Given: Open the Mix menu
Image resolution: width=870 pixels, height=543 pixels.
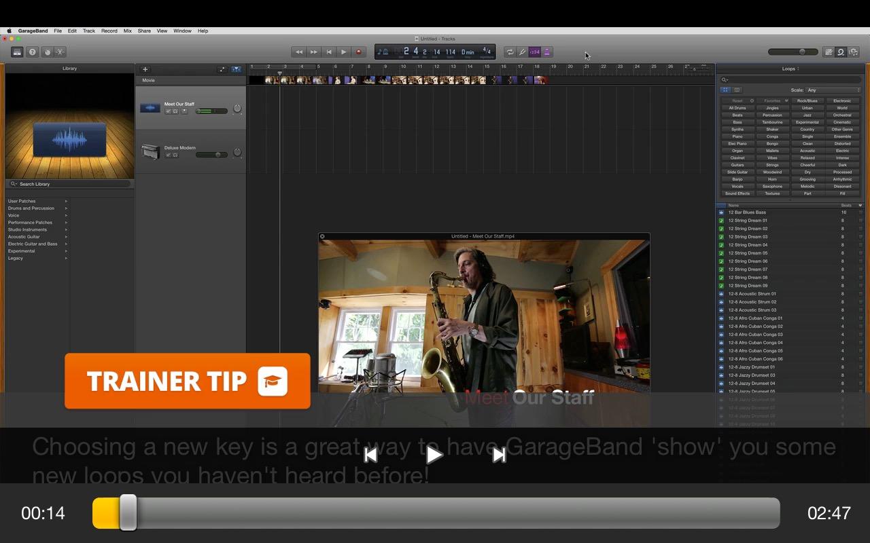Looking at the screenshot, I should (127, 31).
